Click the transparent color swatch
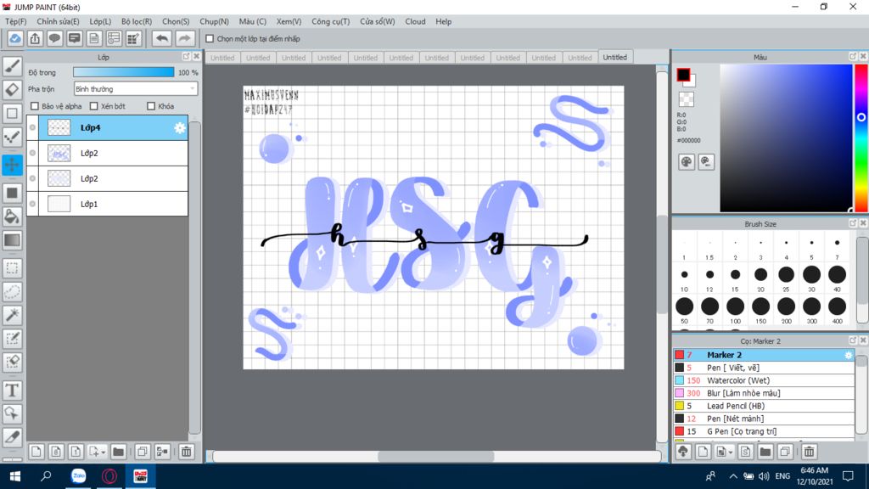This screenshot has width=869, height=489. click(x=686, y=99)
